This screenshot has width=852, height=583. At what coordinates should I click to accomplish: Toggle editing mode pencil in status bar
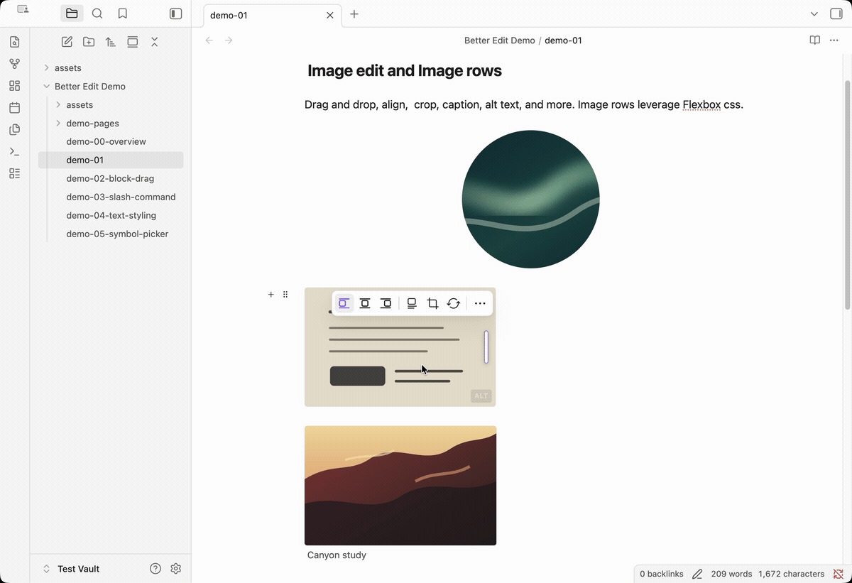(697, 574)
